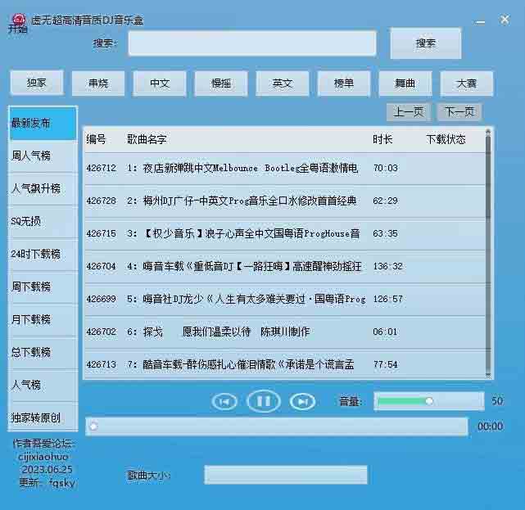Select the 月下载榜 sidebar tab
This screenshot has width=525, height=510.
click(x=43, y=319)
